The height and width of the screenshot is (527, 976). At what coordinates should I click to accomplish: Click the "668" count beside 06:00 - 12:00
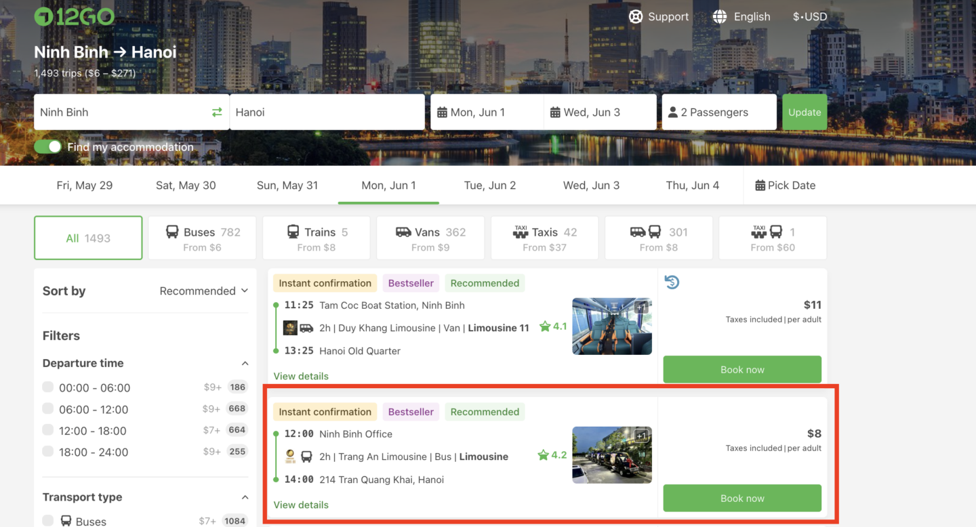237,409
